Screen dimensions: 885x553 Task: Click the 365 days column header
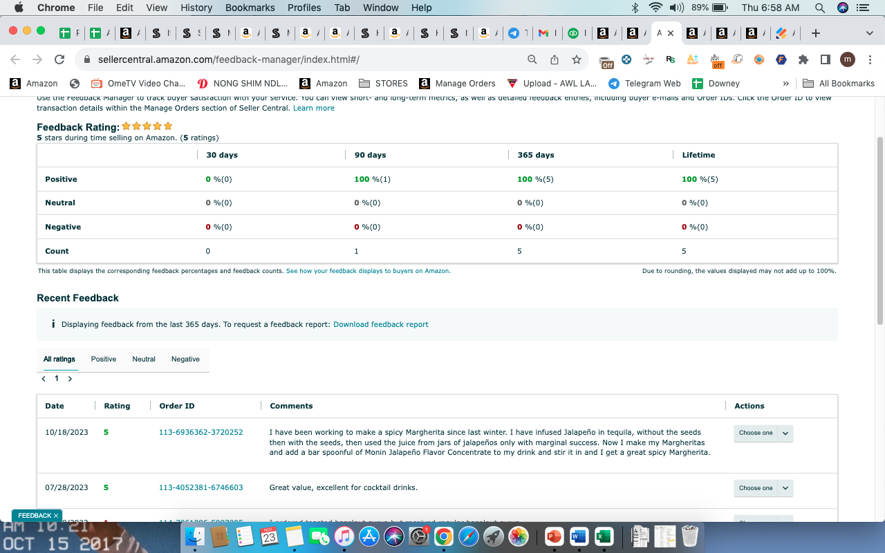(x=536, y=155)
